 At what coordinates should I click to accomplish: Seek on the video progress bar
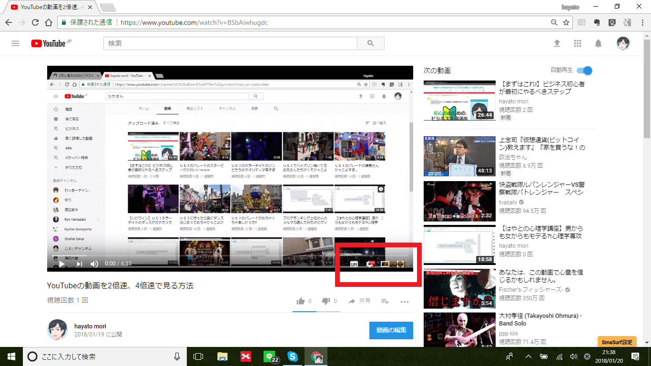230,256
